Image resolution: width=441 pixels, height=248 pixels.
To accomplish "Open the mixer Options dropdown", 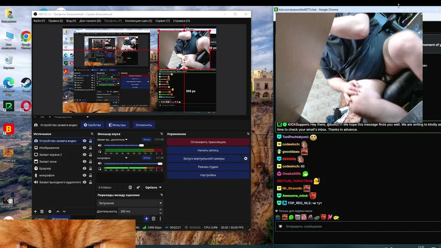I will point(153,187).
